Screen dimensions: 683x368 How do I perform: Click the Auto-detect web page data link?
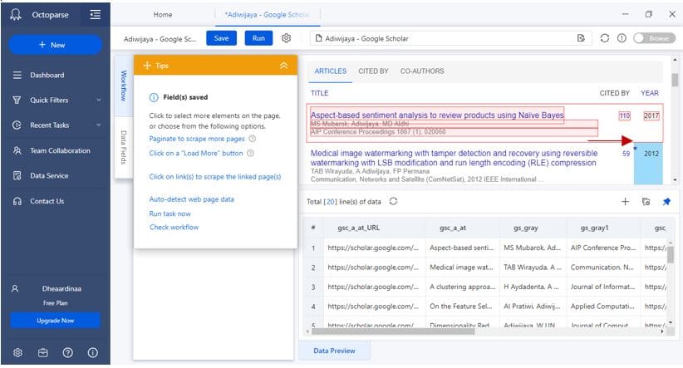191,199
